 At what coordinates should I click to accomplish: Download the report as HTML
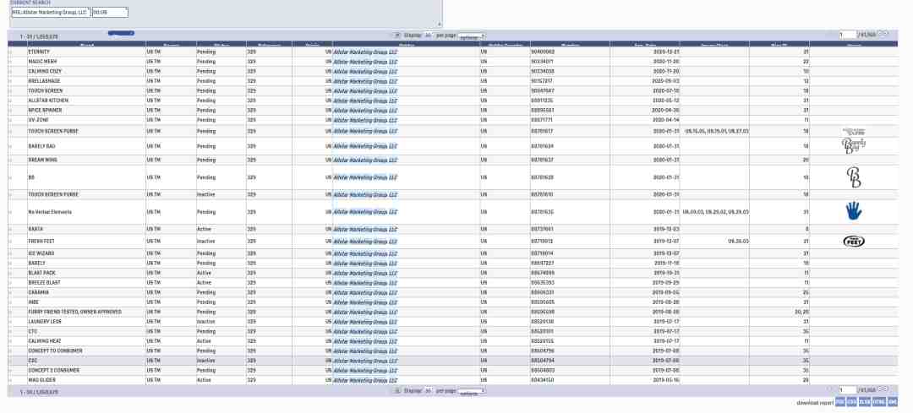pos(879,403)
